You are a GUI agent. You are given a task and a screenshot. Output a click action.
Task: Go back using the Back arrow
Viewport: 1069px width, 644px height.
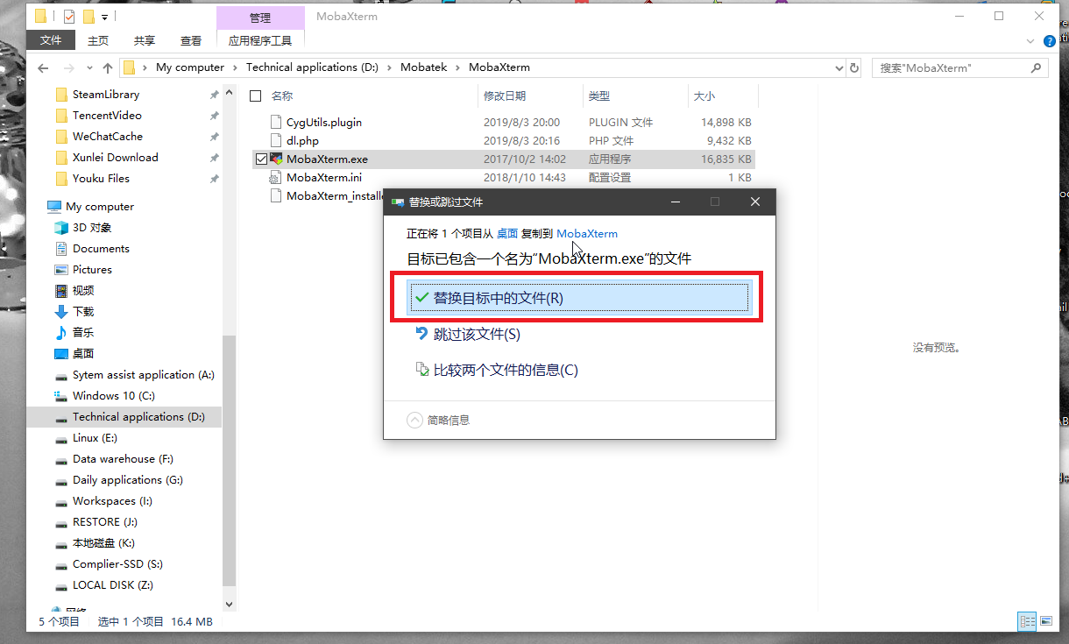pyautogui.click(x=43, y=67)
